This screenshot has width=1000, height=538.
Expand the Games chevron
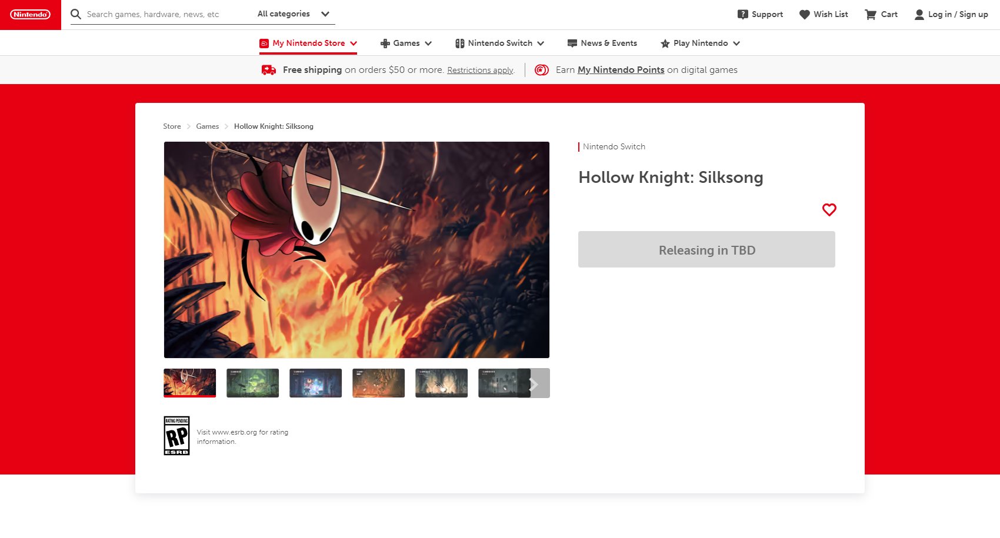pos(428,44)
